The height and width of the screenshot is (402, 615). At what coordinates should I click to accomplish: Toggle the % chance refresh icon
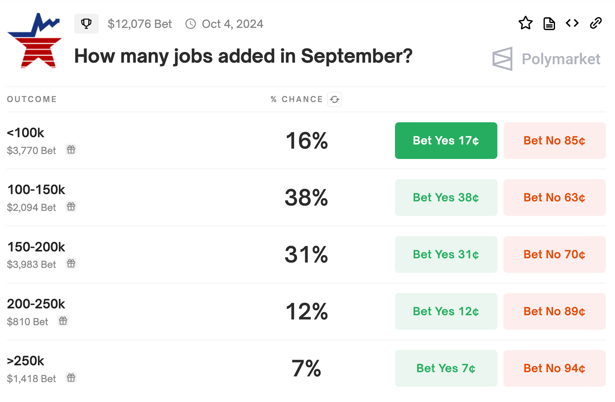coord(335,99)
